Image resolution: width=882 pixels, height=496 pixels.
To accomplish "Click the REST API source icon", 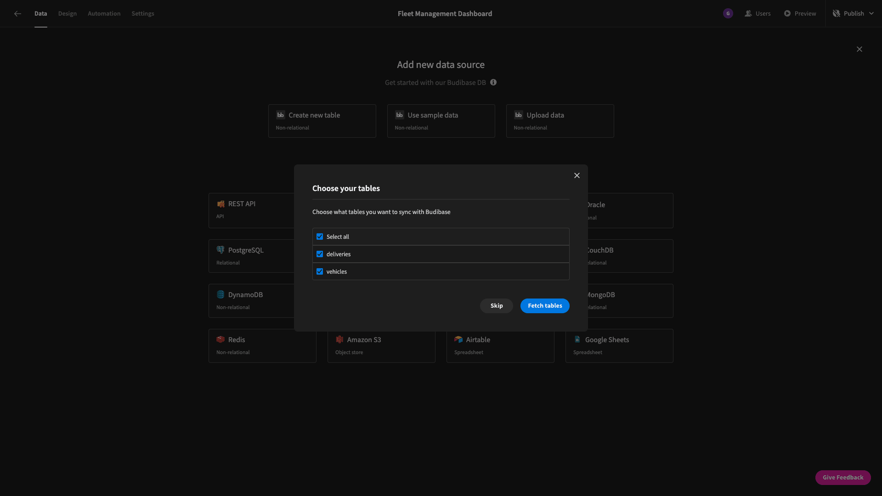I will [x=220, y=204].
